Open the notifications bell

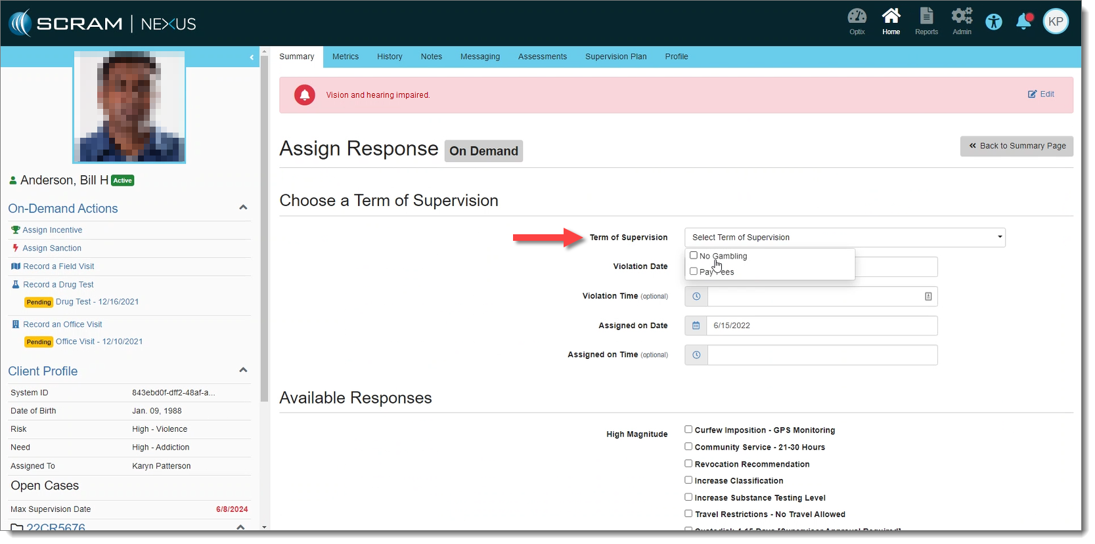pyautogui.click(x=1023, y=22)
